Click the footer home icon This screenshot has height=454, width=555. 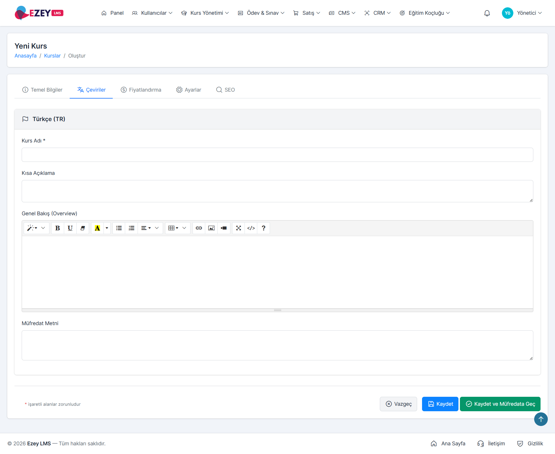[434, 444]
